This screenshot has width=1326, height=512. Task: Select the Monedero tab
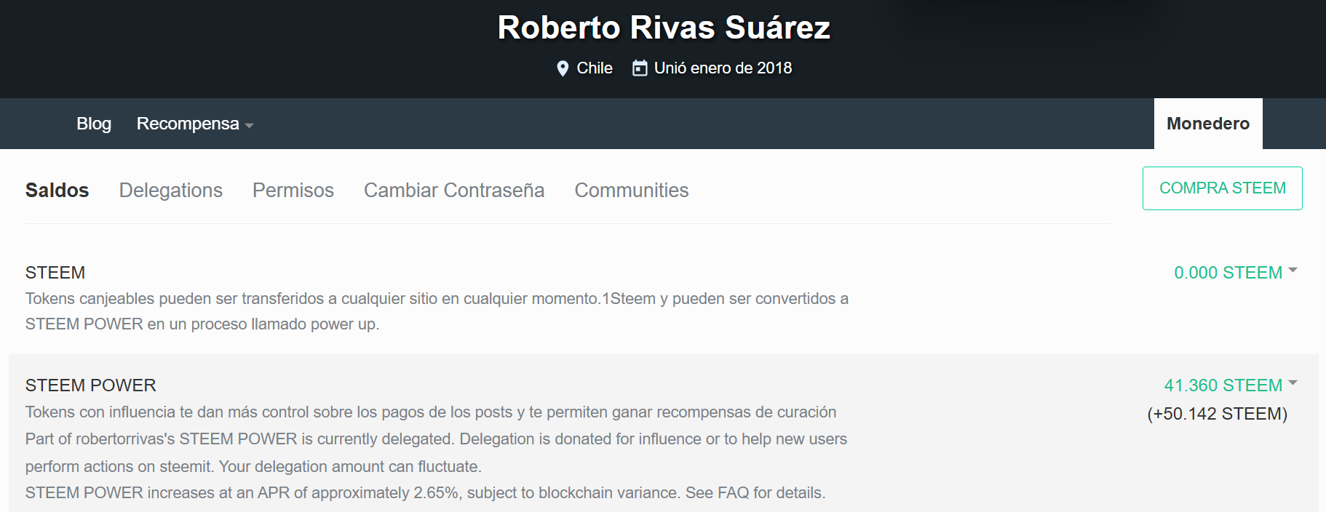(1208, 124)
